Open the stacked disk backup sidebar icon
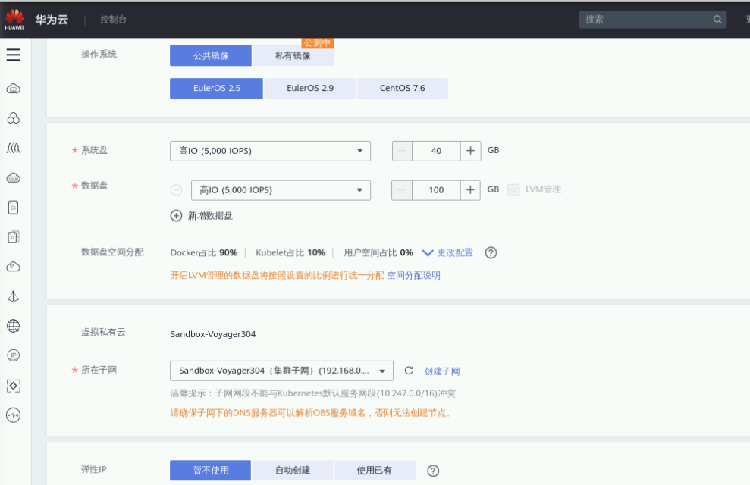Image resolution: width=750 pixels, height=485 pixels. pyautogui.click(x=14, y=237)
